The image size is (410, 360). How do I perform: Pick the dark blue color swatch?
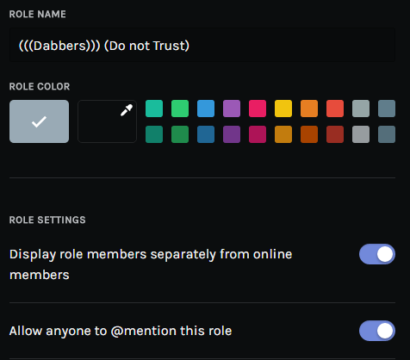click(x=206, y=134)
